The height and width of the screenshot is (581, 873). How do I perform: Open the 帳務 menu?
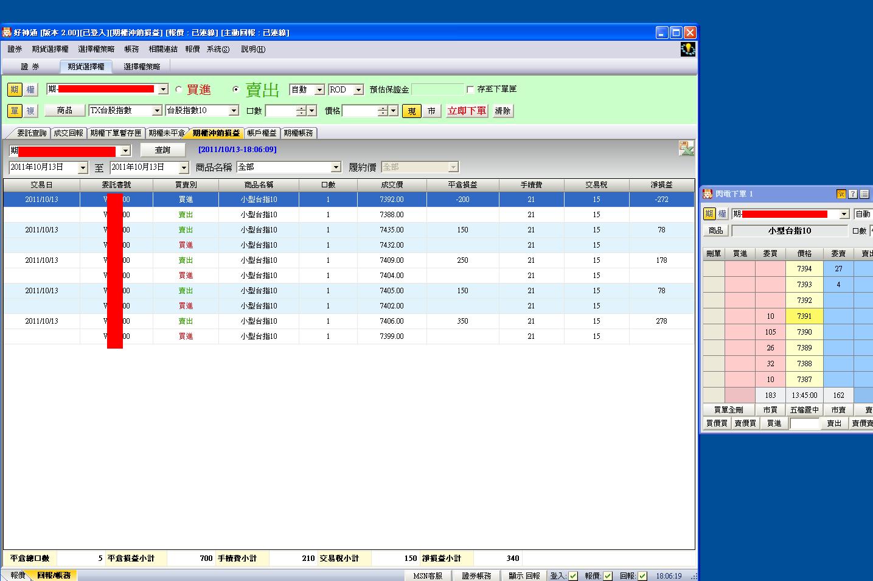[131, 49]
